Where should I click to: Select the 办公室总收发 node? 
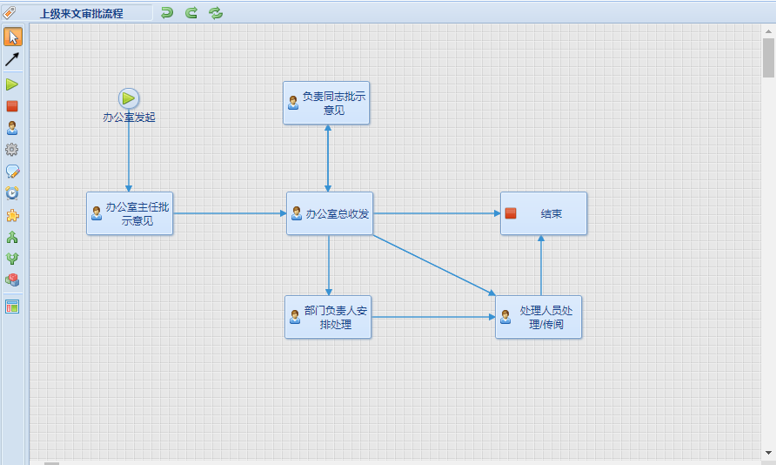(330, 213)
